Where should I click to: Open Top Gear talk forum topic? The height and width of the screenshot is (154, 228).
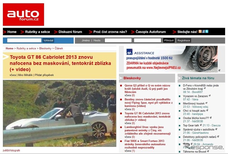191,125
